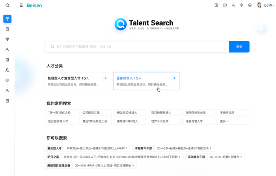Click the user avatar photo

(x=259, y=5)
